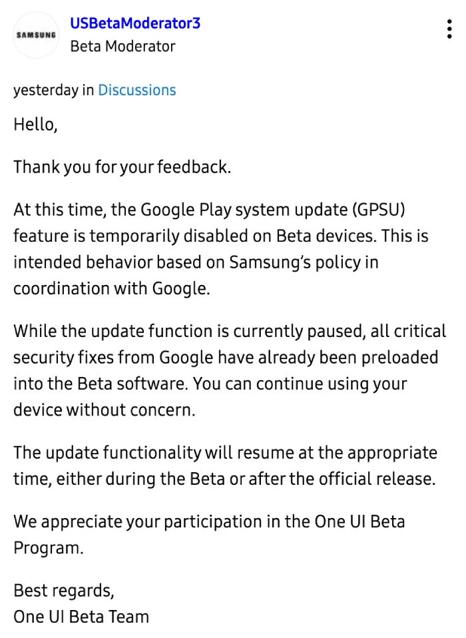Click the Samsung profile avatar
The width and height of the screenshot is (466, 638).
(36, 35)
